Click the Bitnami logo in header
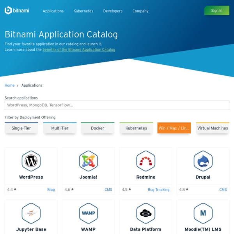Viewport: 234px width, 234px height. click(x=17, y=11)
